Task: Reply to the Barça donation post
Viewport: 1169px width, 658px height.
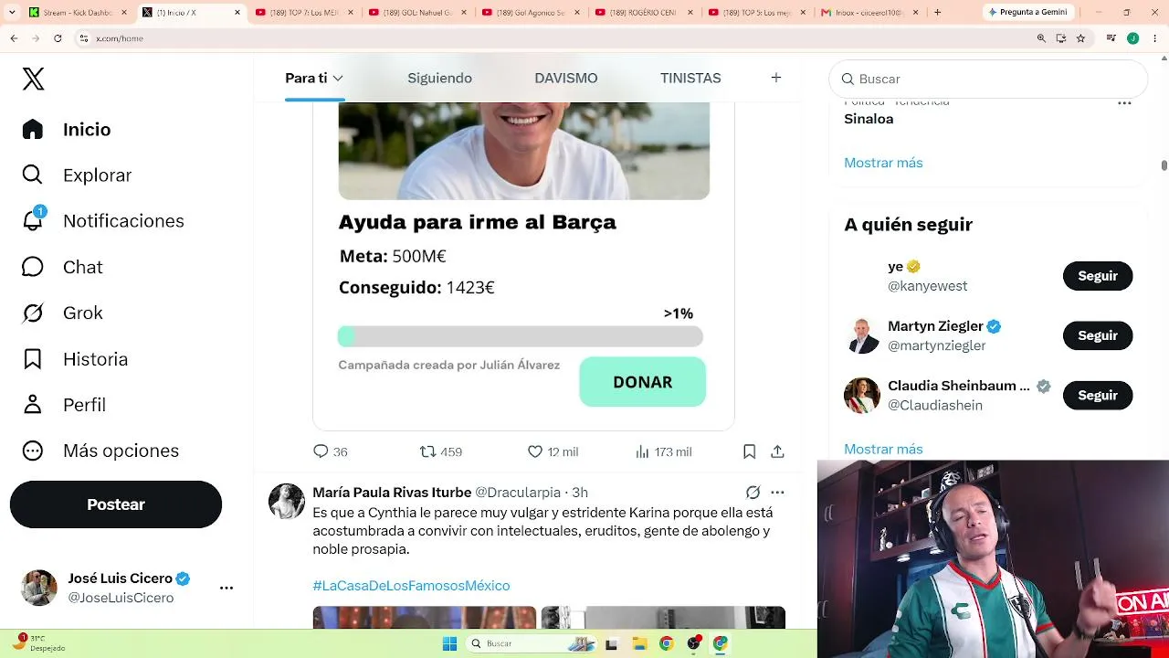Action: pos(330,451)
